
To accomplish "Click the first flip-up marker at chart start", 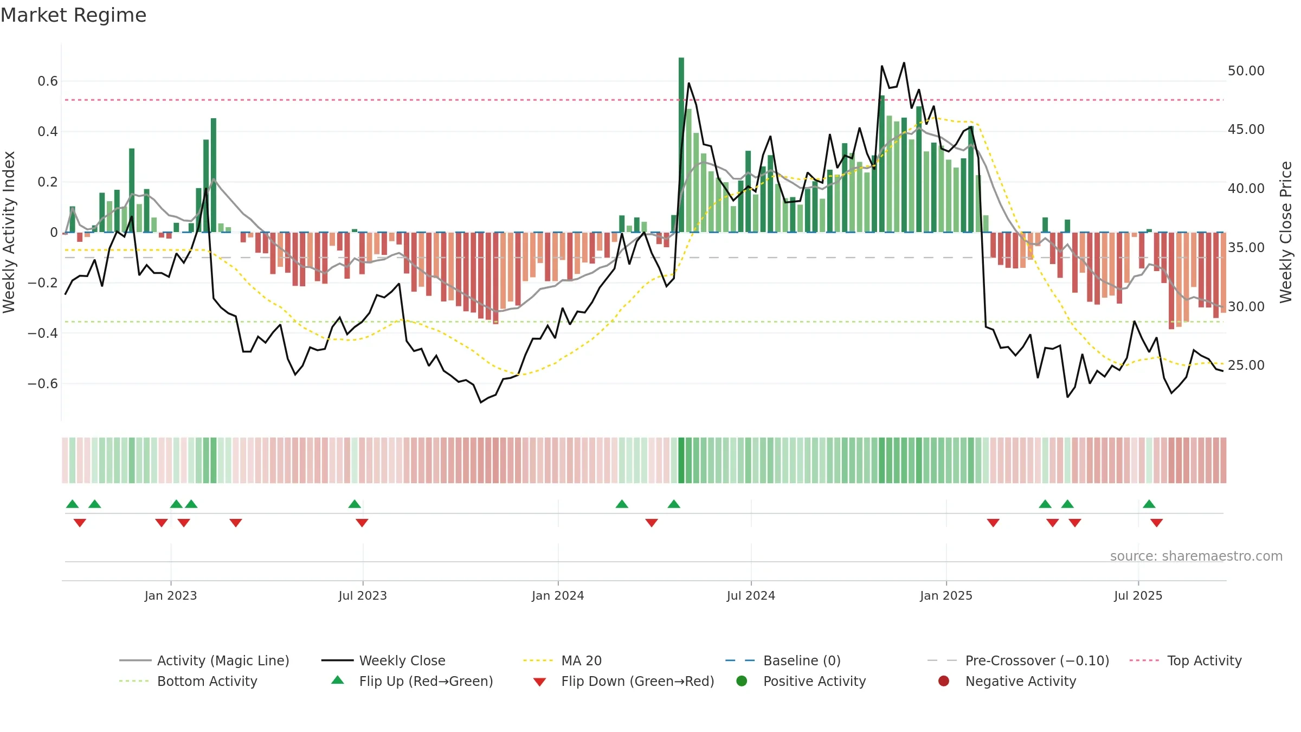I will coord(72,504).
